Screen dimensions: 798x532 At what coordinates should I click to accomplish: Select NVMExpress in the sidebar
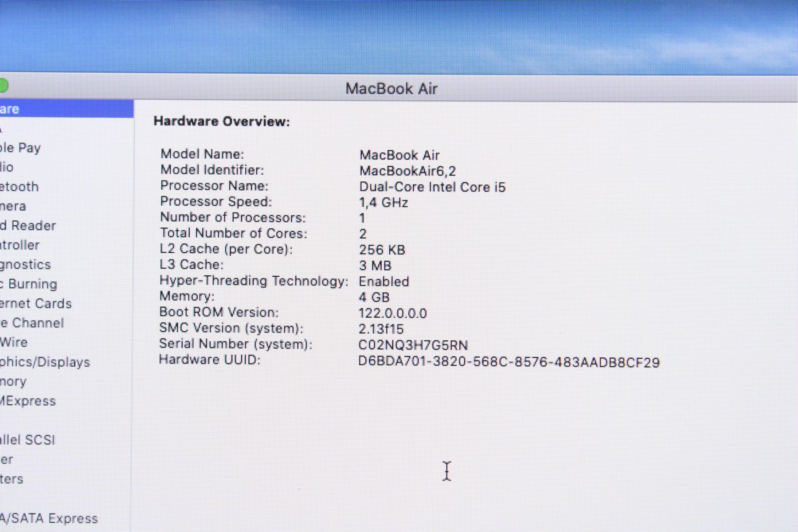[27, 401]
